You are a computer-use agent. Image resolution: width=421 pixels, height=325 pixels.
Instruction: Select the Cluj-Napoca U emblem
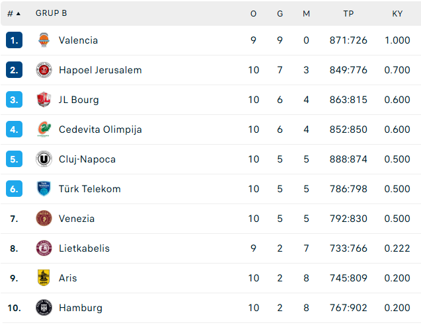pos(44,159)
